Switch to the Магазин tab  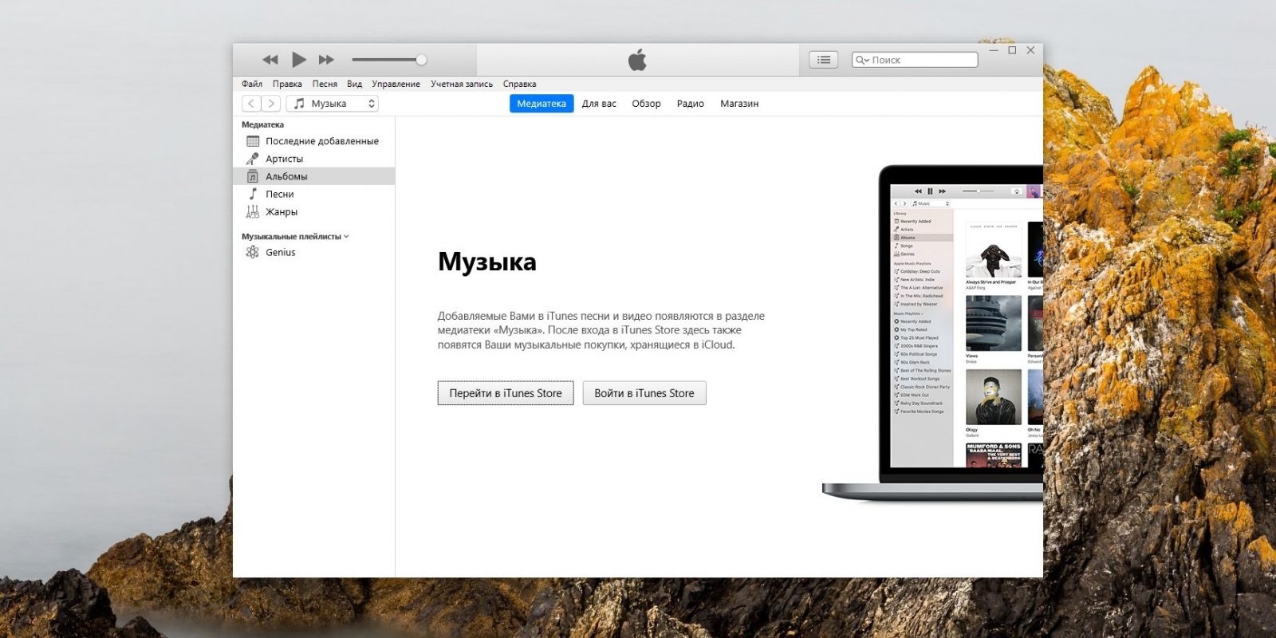coord(739,104)
